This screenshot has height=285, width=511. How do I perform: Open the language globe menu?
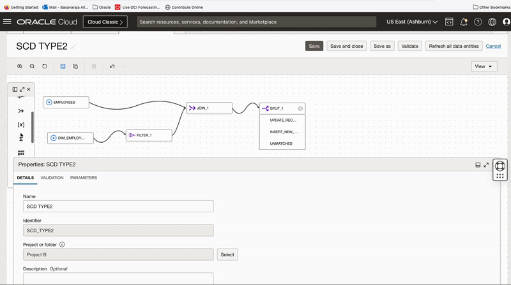(492, 22)
